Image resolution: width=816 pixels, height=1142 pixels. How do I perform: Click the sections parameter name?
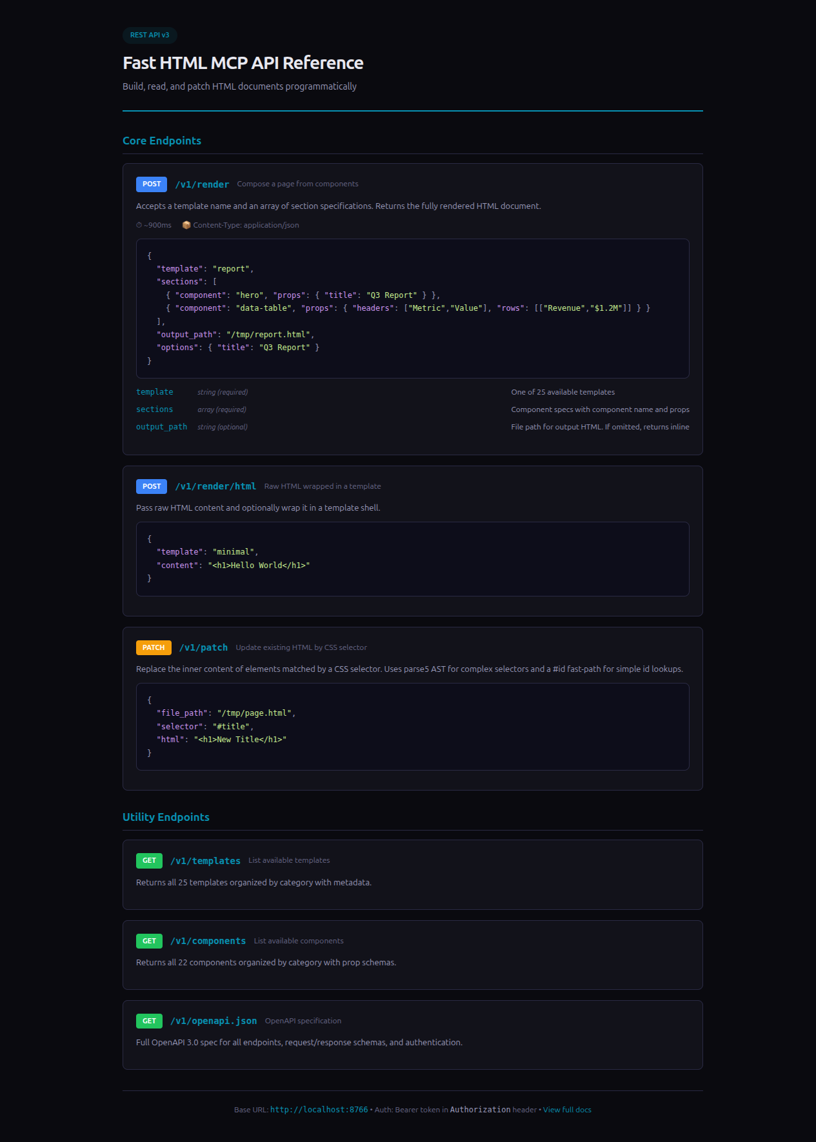[155, 409]
